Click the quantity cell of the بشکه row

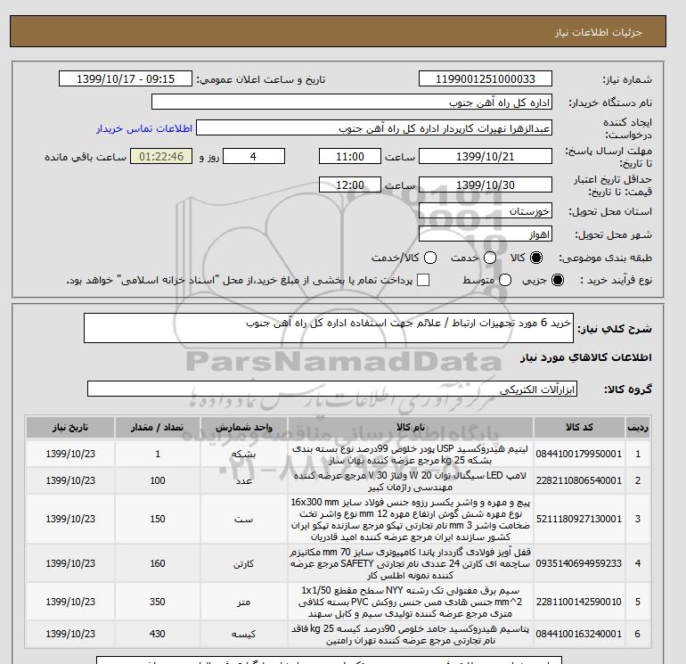(158, 454)
